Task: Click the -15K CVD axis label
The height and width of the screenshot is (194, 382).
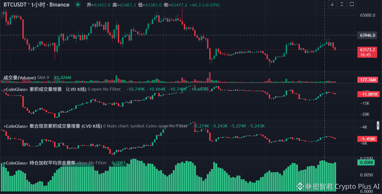Action: click(x=365, y=103)
